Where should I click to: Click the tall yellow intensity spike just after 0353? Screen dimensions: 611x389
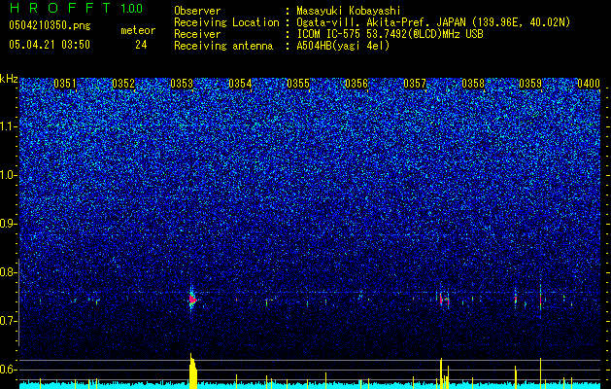193,371
